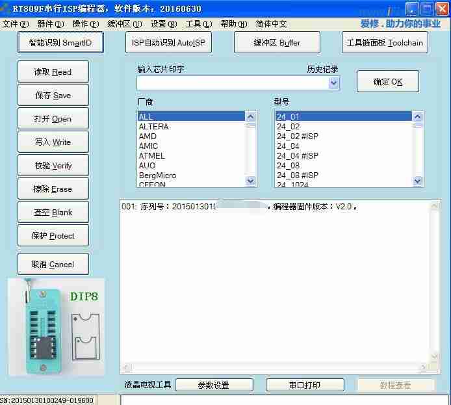Viewport: 451px width, 405px height.
Task: Click the Verify button
Action: (53, 166)
